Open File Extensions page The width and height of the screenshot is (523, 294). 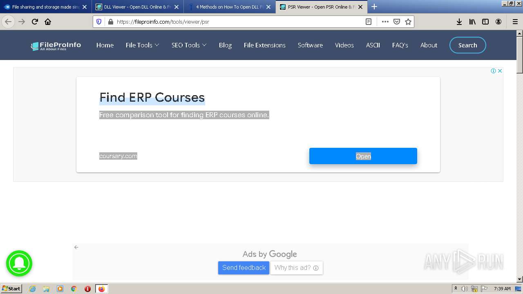(x=265, y=45)
